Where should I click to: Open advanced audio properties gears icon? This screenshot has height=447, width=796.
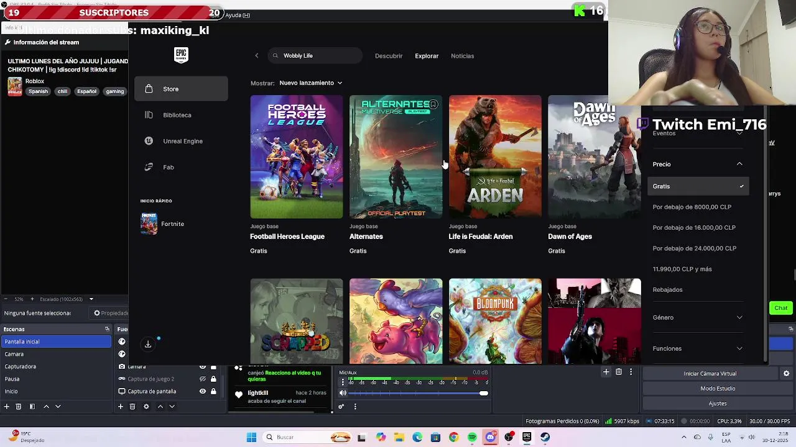pos(341,407)
